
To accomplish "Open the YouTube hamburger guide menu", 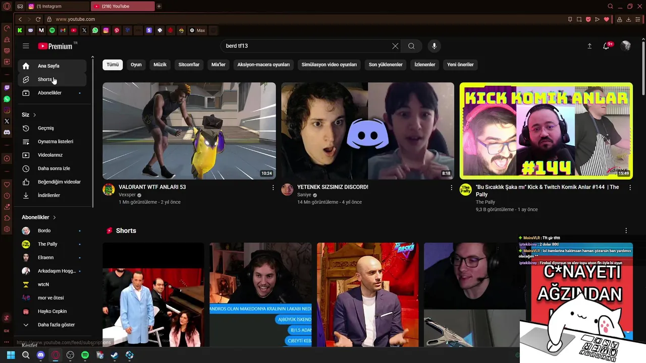I will click(26, 46).
